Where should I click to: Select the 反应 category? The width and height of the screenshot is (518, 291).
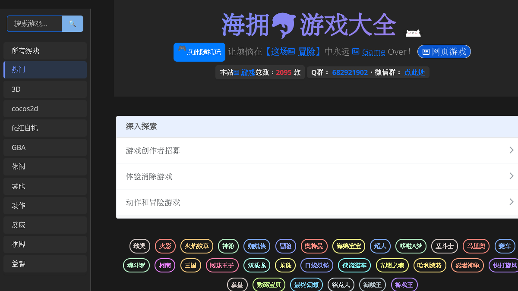(45, 225)
